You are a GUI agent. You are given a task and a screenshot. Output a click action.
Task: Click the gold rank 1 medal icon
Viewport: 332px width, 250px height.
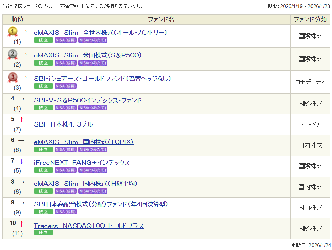(x=13, y=32)
